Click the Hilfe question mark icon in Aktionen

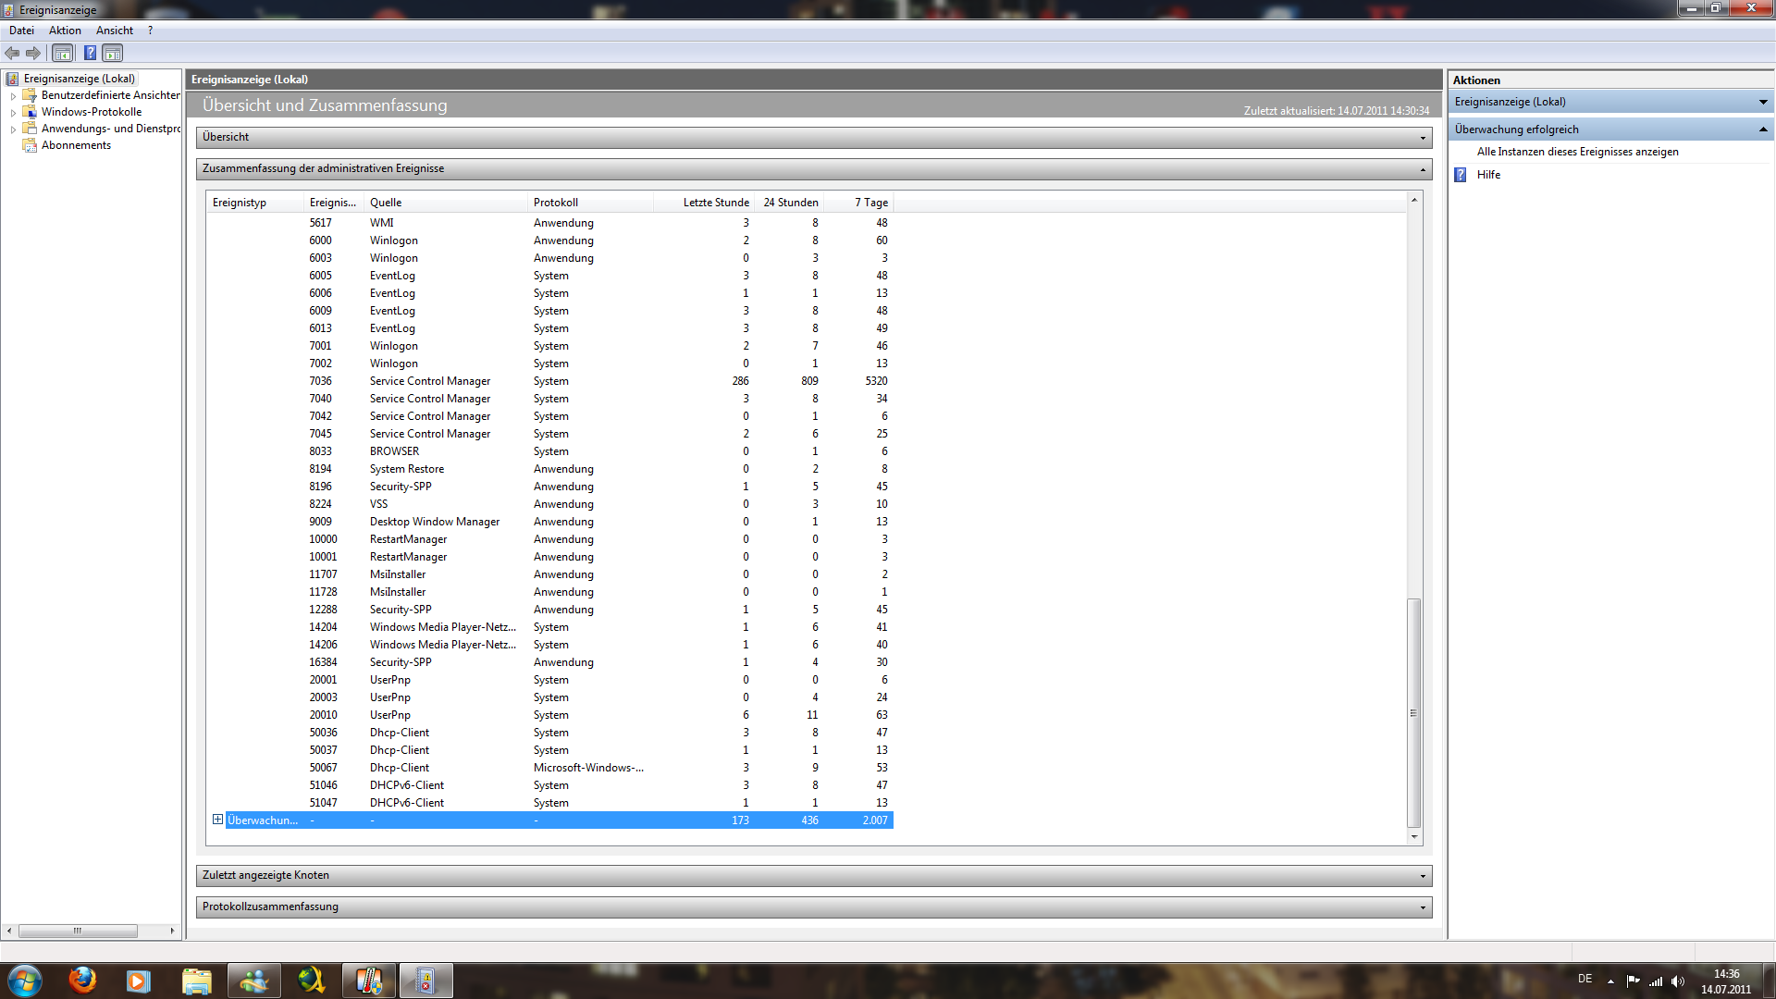click(x=1461, y=175)
